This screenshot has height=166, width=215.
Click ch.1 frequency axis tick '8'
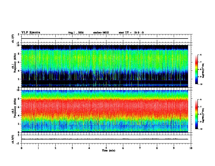[x=19, y=54]
